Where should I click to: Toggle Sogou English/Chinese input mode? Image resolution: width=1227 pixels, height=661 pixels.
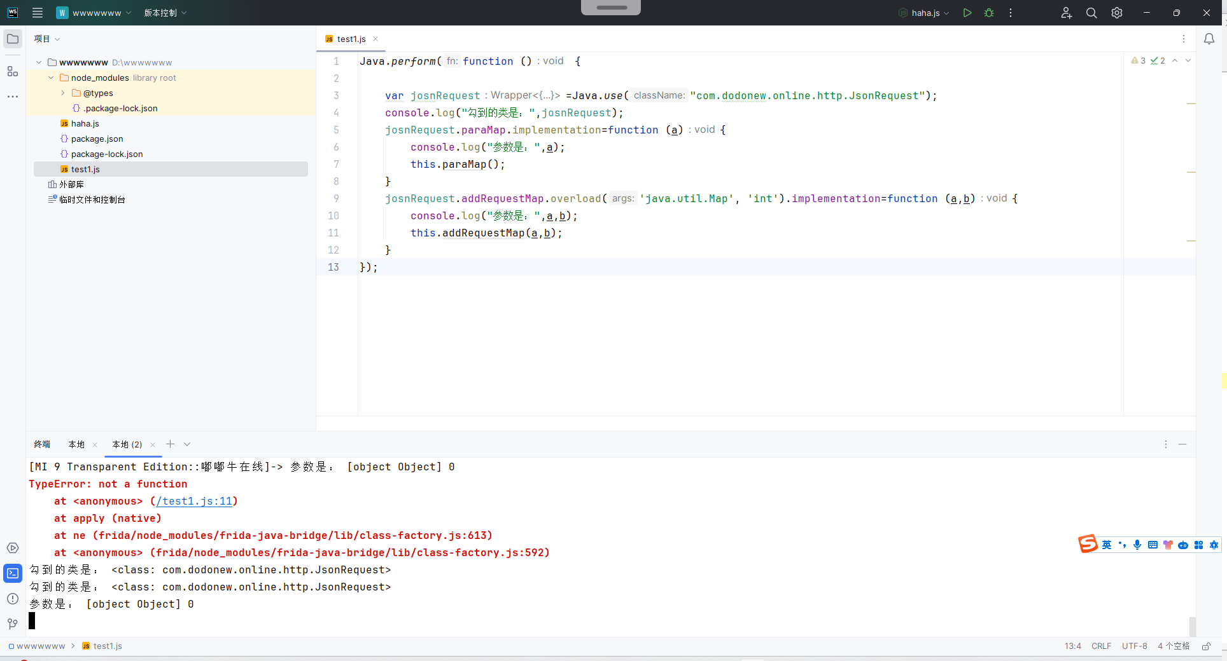click(x=1107, y=545)
